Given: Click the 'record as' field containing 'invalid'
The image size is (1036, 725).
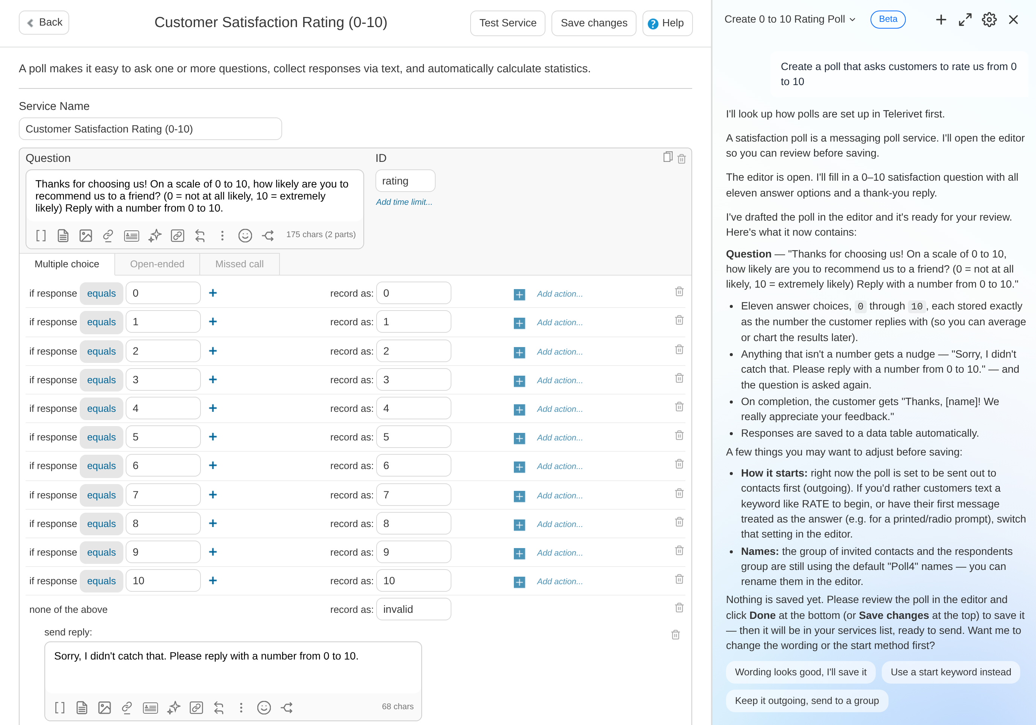Looking at the screenshot, I should [x=413, y=609].
